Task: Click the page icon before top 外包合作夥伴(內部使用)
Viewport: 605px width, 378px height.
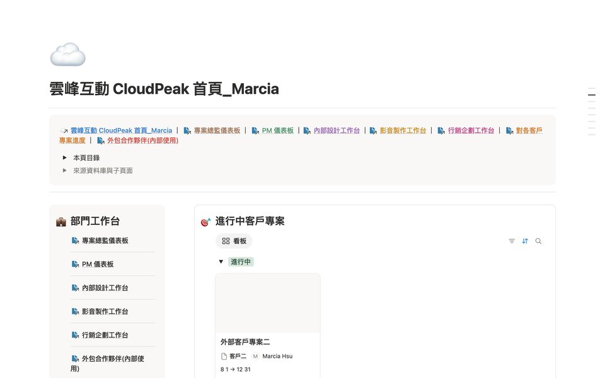Action: (101, 140)
